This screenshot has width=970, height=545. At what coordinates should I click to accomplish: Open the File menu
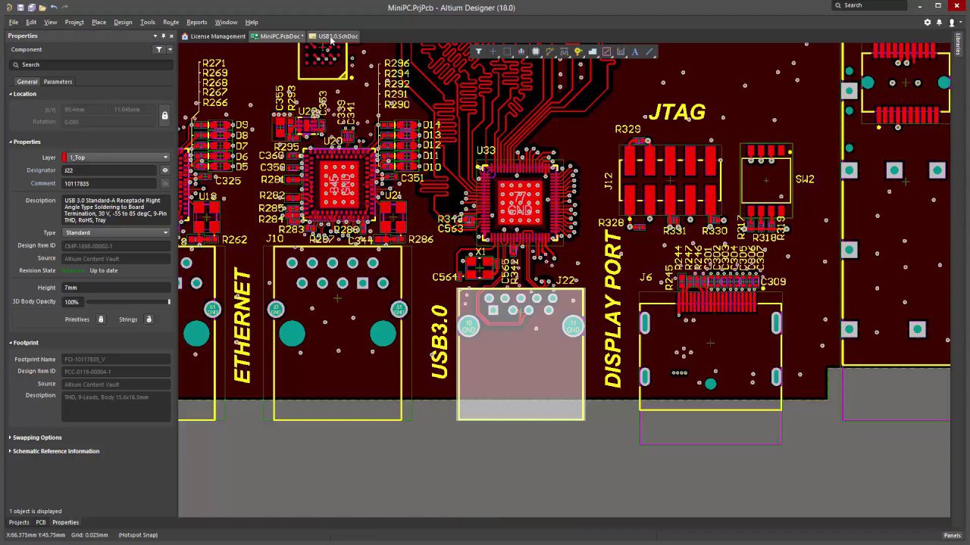(14, 22)
